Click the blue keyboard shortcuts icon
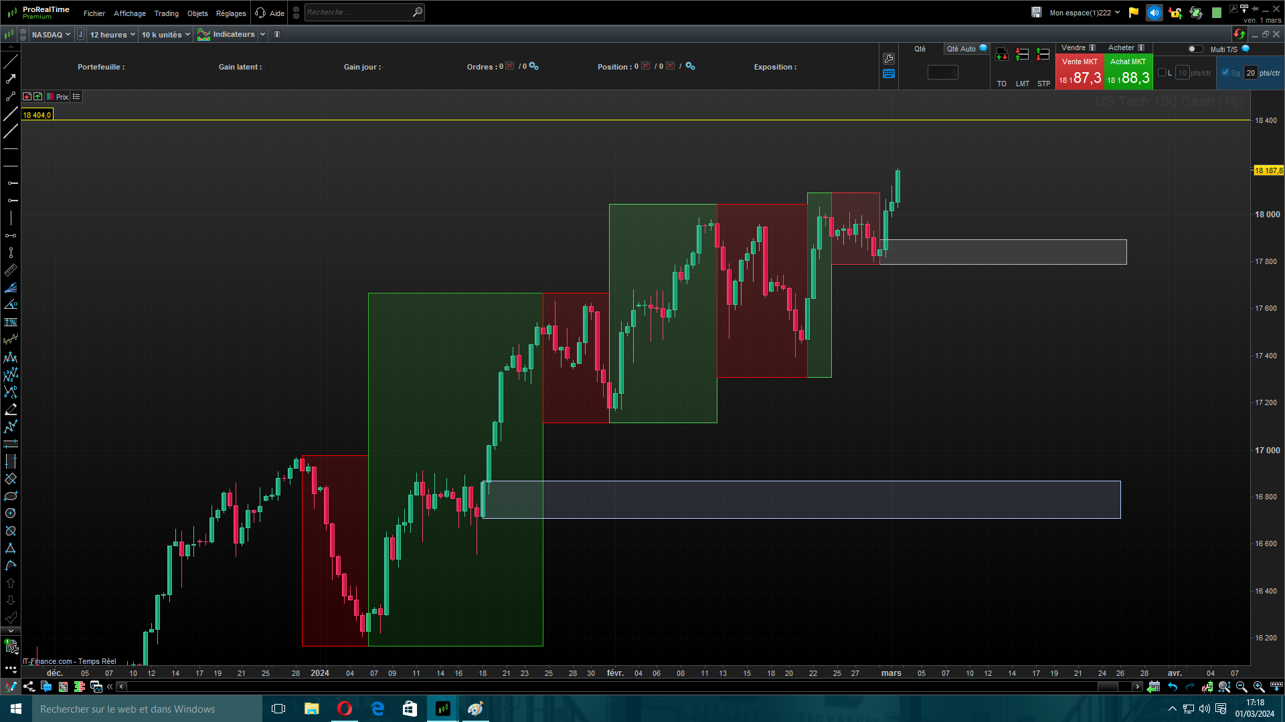Screen dimensions: 1285x722 click(x=889, y=74)
